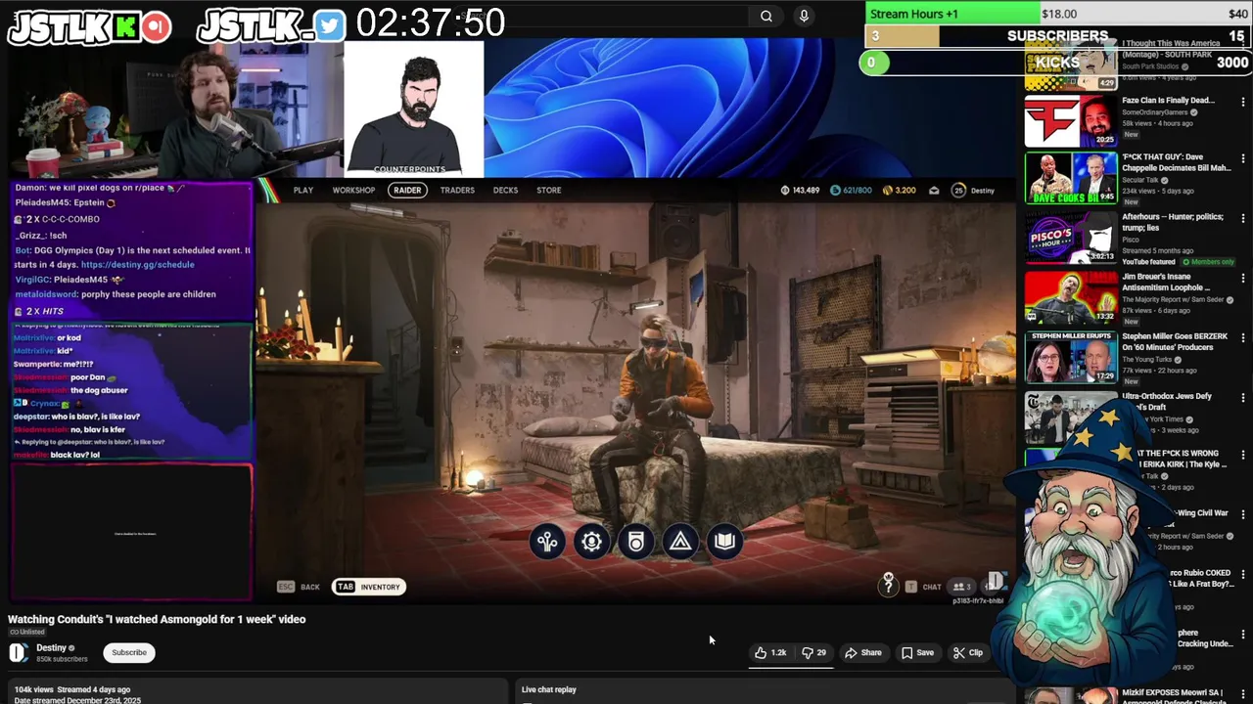Select the triangle emblem icon in Raider menu
The height and width of the screenshot is (704, 1253).
[x=680, y=542]
